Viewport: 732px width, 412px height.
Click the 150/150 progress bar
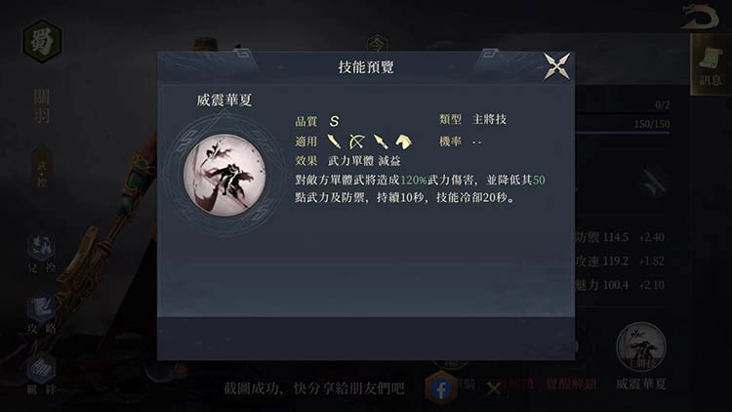pos(624,125)
